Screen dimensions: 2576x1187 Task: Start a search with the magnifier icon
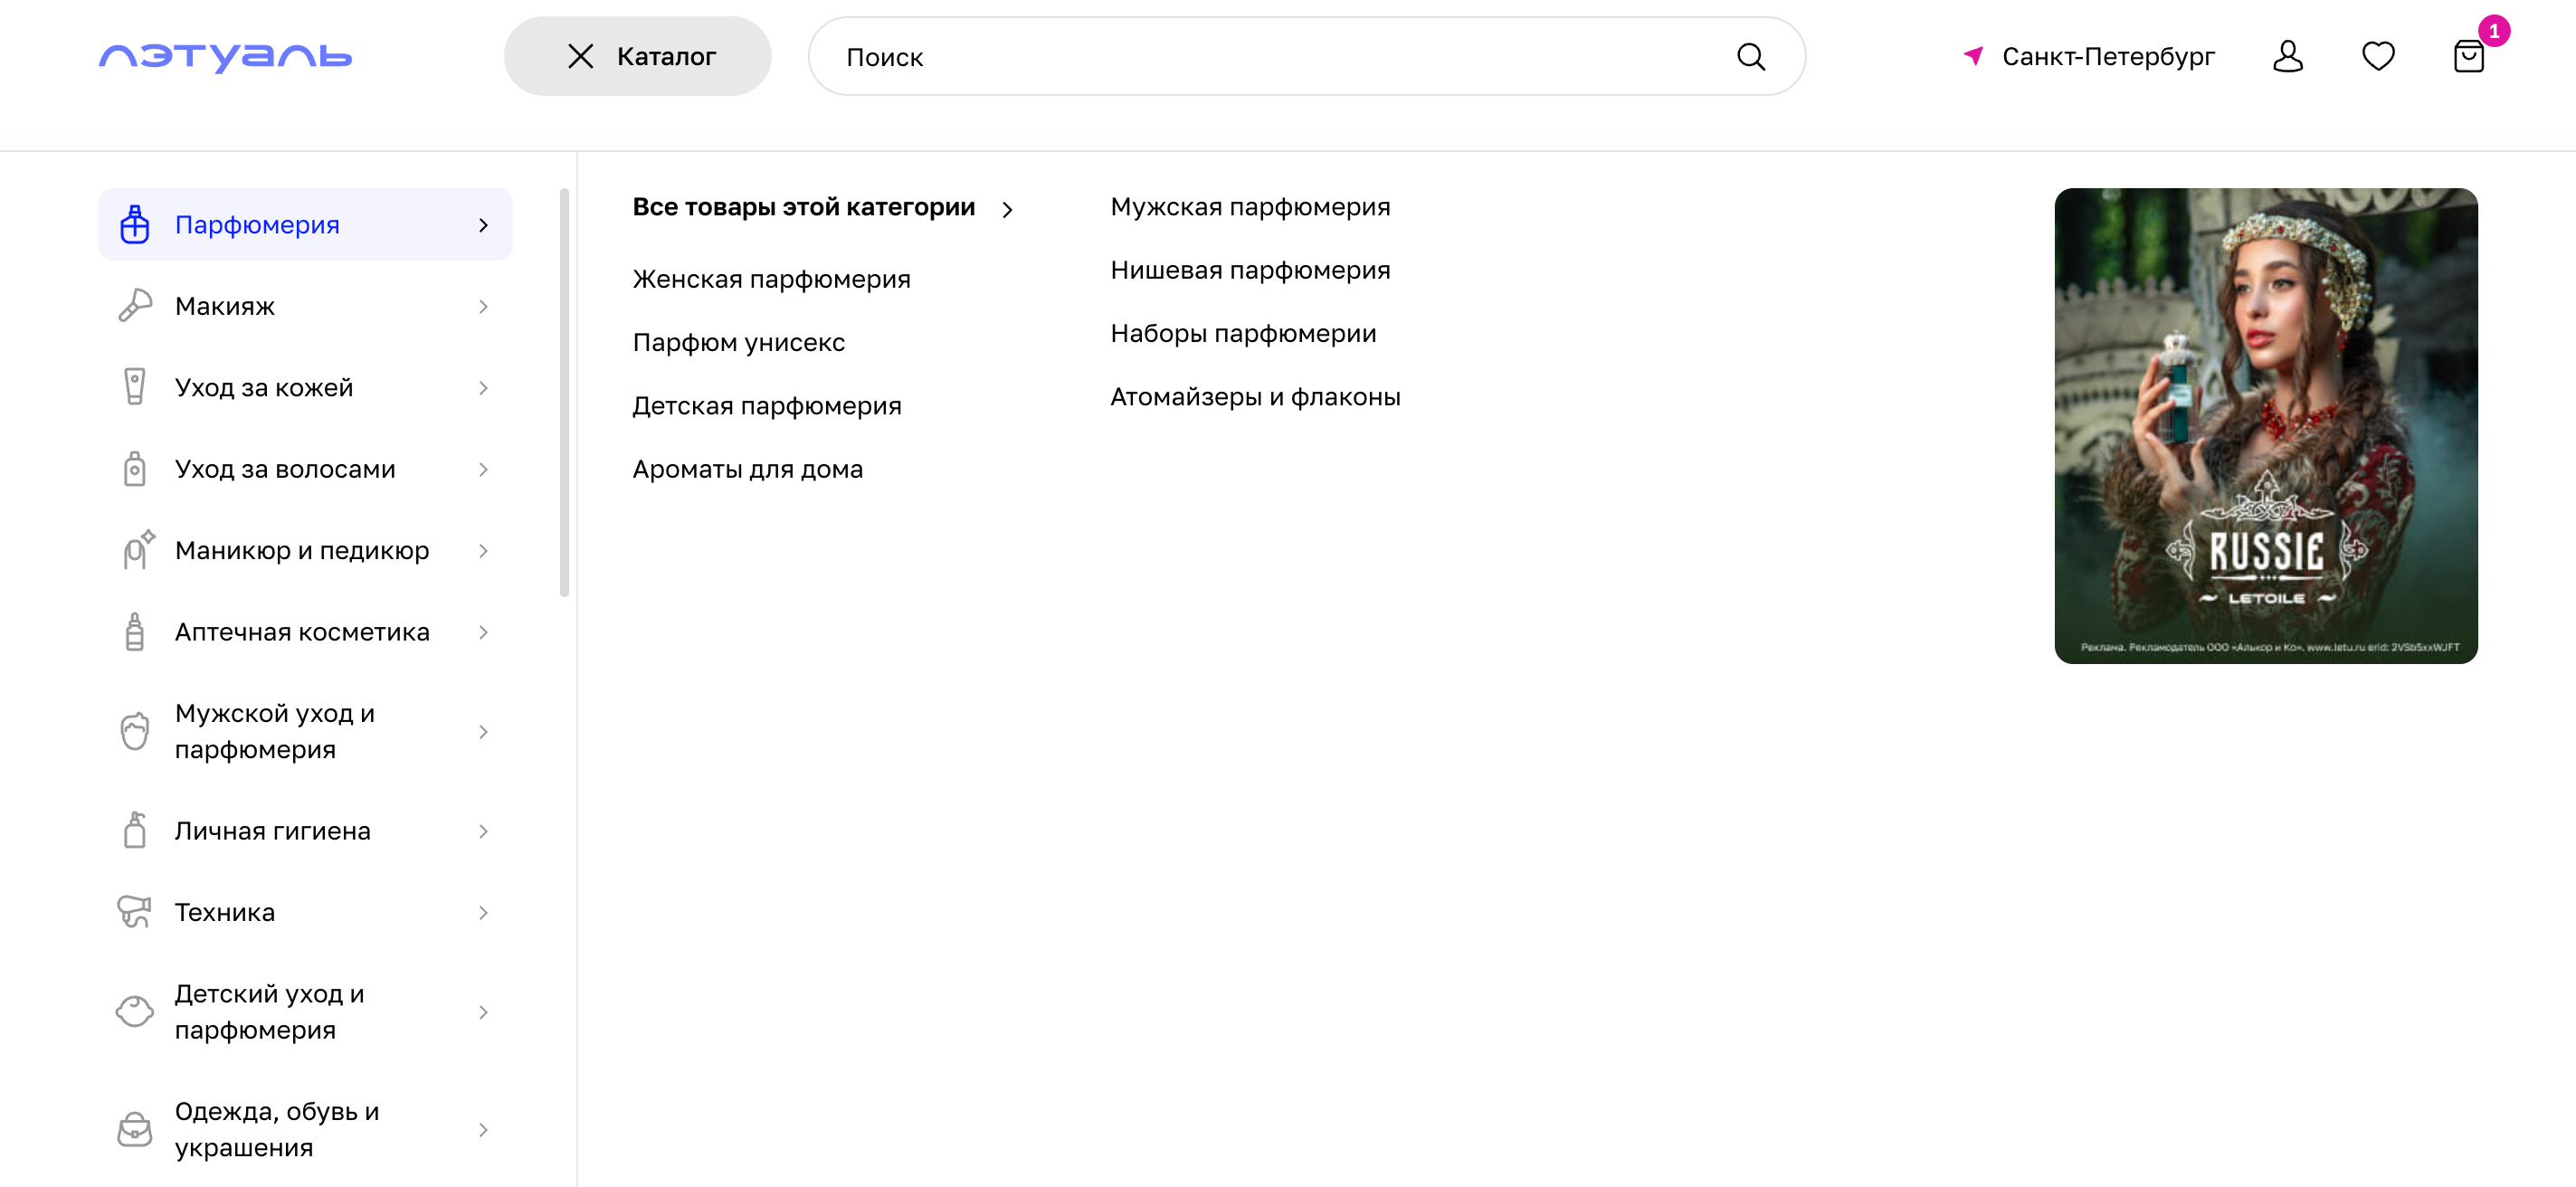1751,56
